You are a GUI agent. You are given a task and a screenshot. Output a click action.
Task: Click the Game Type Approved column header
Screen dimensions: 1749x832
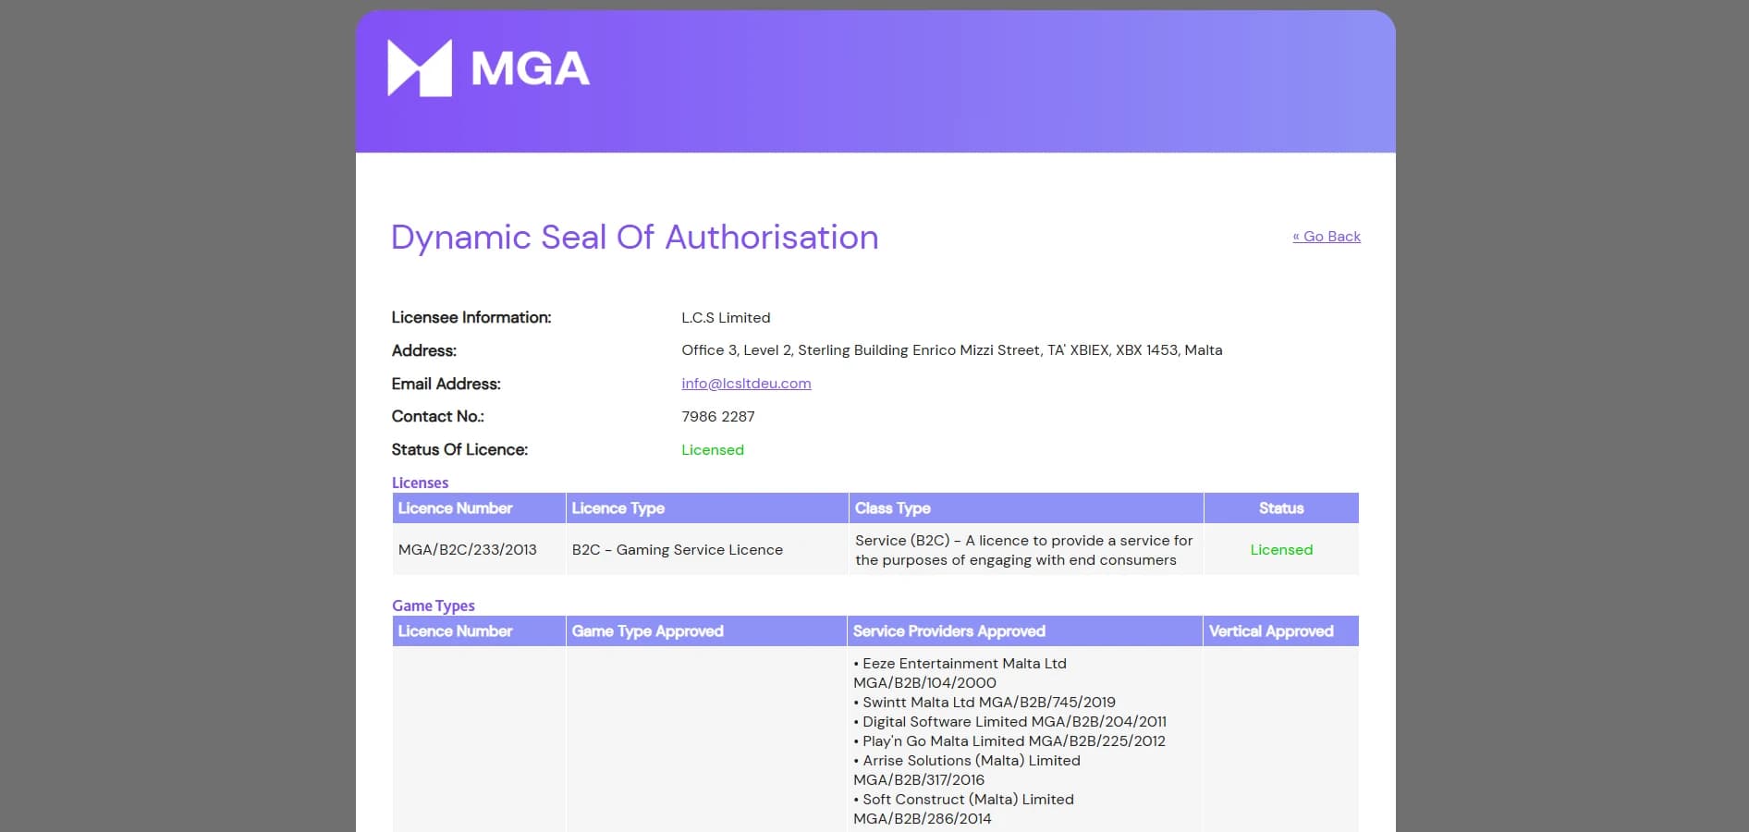pos(647,630)
